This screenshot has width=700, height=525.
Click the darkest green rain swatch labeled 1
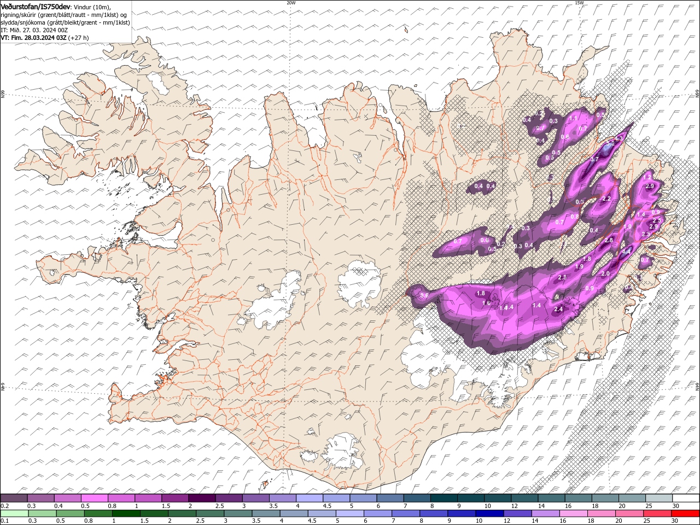point(126,514)
